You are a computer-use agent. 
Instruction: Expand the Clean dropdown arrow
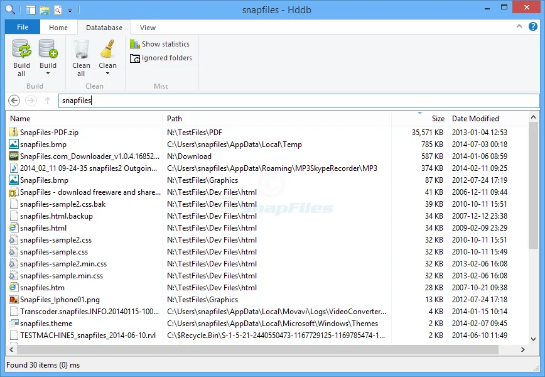tap(108, 74)
